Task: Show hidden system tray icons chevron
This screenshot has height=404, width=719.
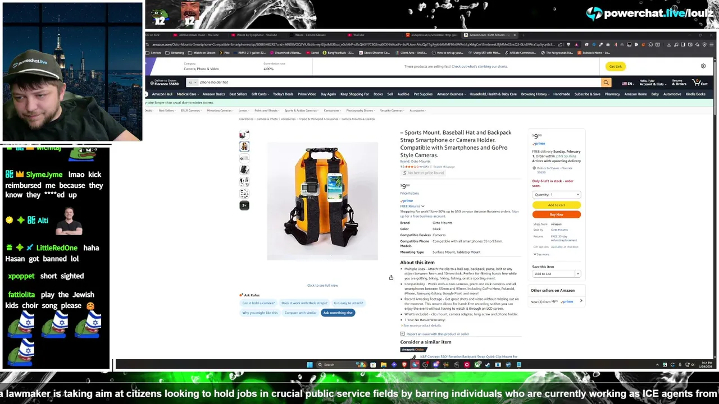Action: [x=657, y=365]
